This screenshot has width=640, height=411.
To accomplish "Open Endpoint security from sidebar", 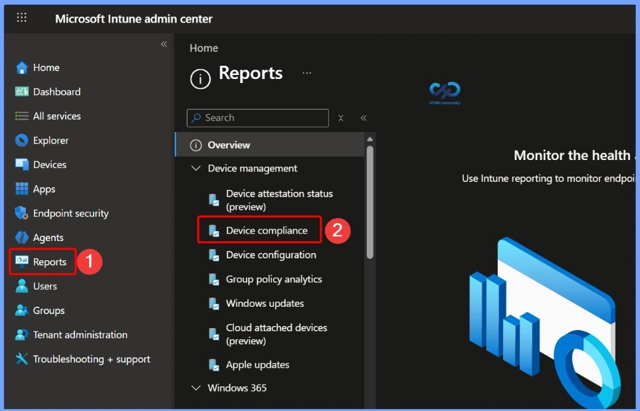I will point(70,213).
